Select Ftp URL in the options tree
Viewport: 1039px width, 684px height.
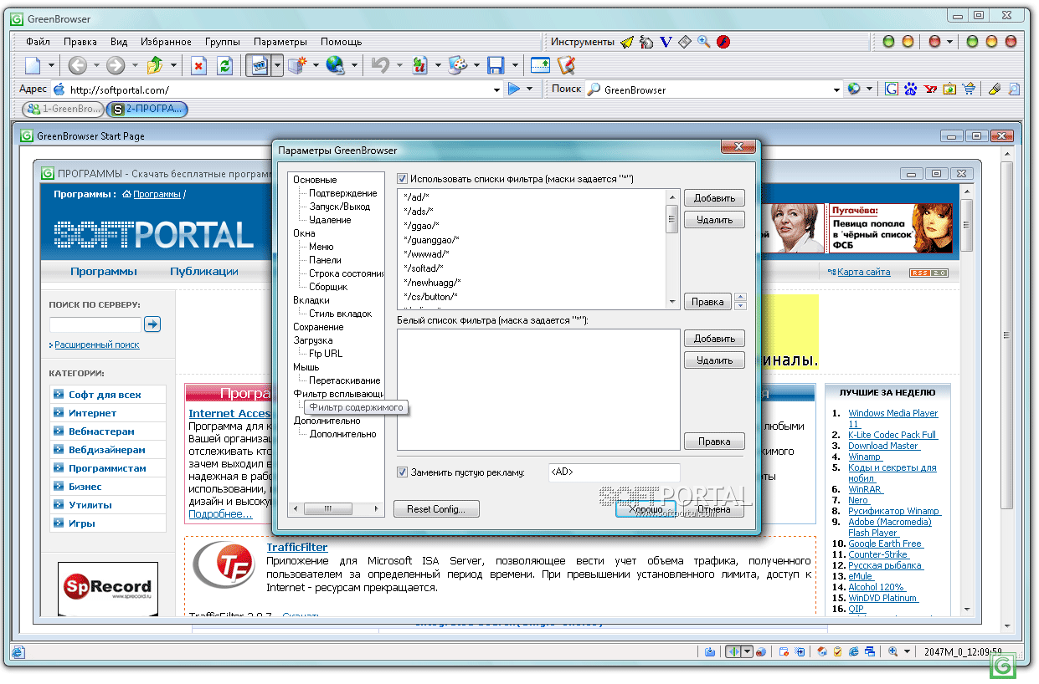[326, 354]
